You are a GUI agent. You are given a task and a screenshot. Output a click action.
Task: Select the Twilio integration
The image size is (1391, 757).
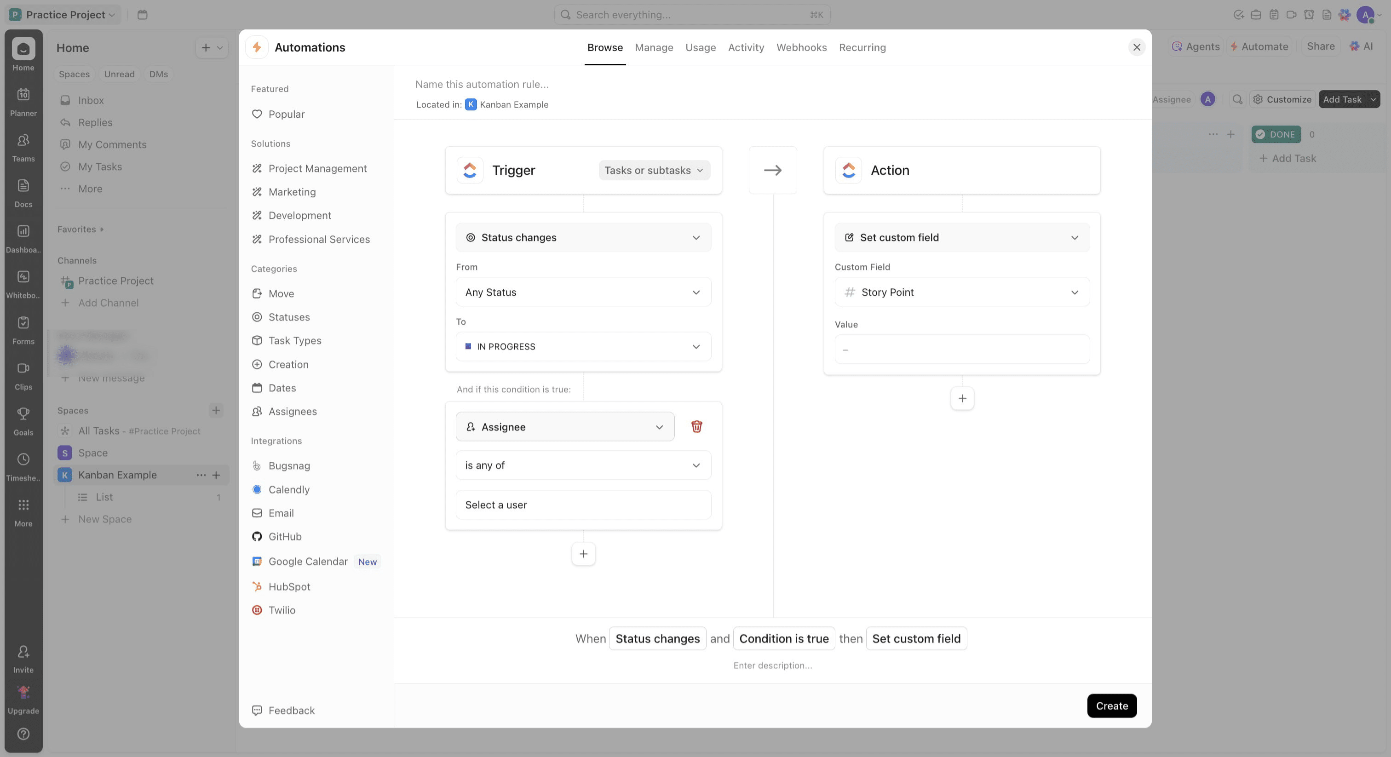pyautogui.click(x=273, y=609)
